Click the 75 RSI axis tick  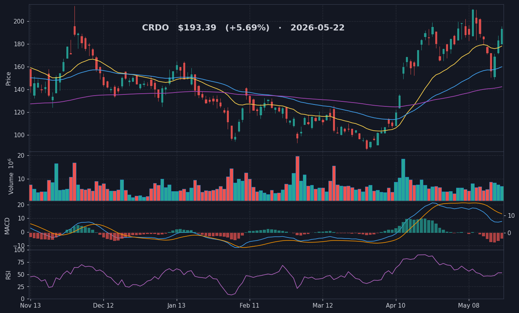pos(21,263)
